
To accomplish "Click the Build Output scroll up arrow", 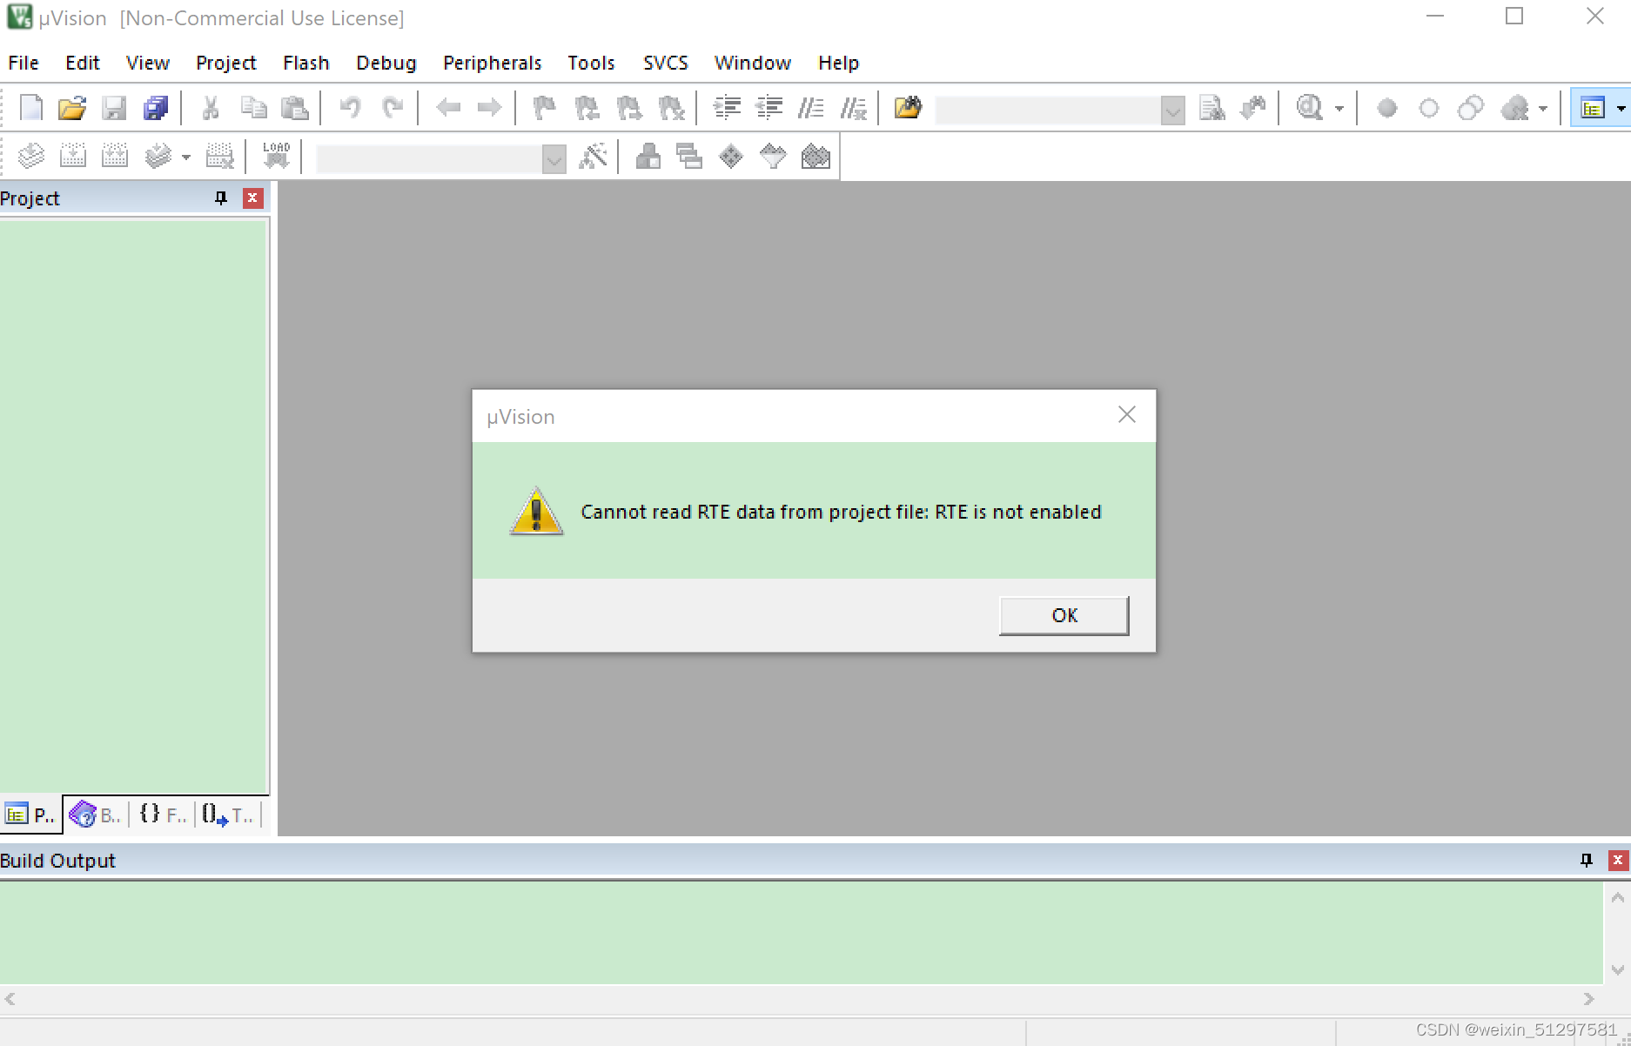I will coord(1617,897).
